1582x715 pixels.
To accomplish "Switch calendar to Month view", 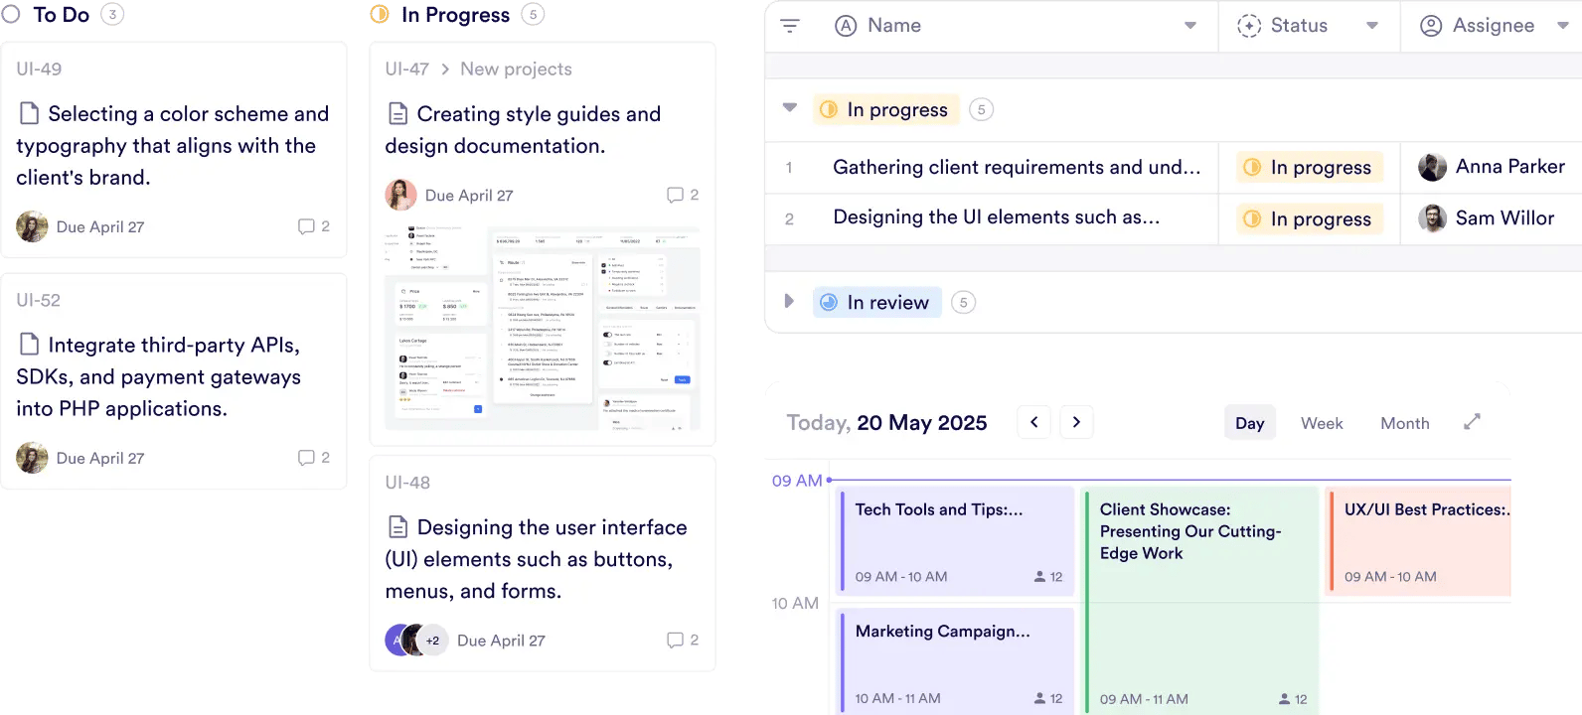I will point(1404,423).
